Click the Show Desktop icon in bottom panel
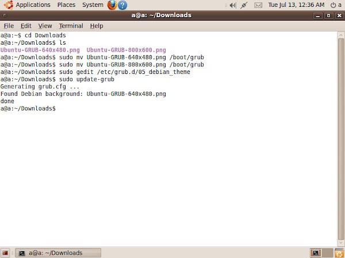Screen dimensions: 345x258 (x=5, y=253)
